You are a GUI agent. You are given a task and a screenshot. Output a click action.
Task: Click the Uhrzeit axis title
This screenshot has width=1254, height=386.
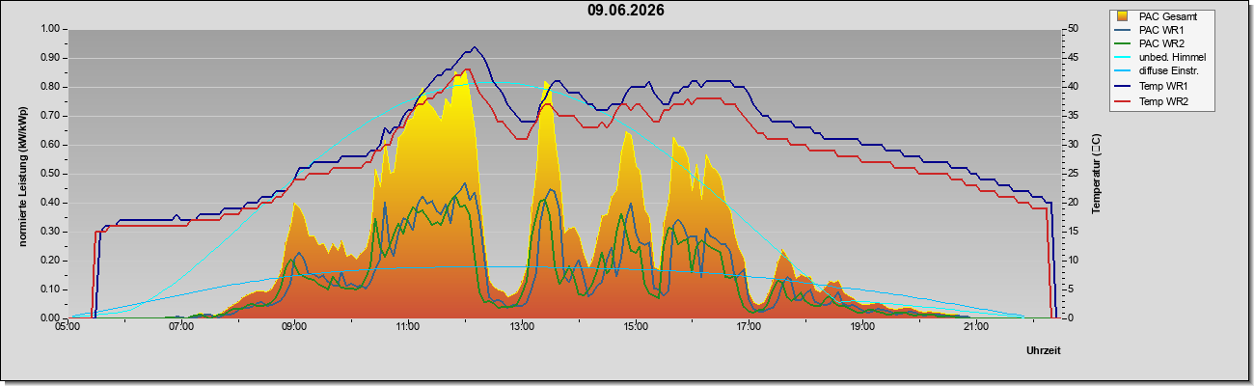coord(1044,351)
